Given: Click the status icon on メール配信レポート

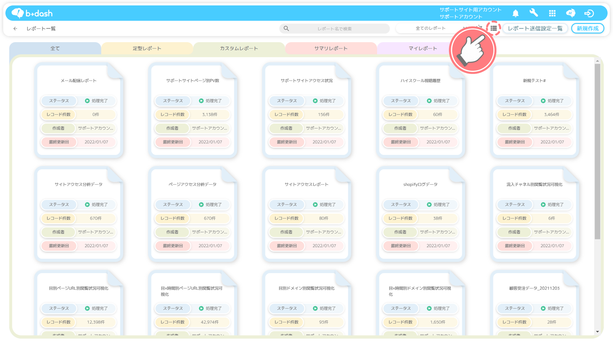Looking at the screenshot, I should (87, 101).
